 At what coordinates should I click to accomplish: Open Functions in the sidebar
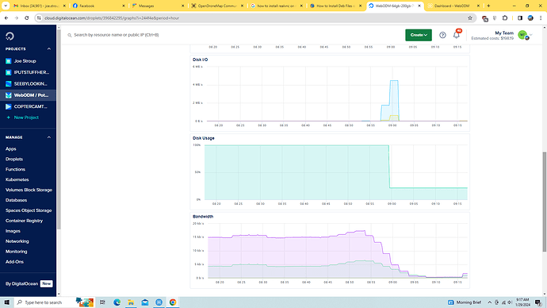pos(15,169)
